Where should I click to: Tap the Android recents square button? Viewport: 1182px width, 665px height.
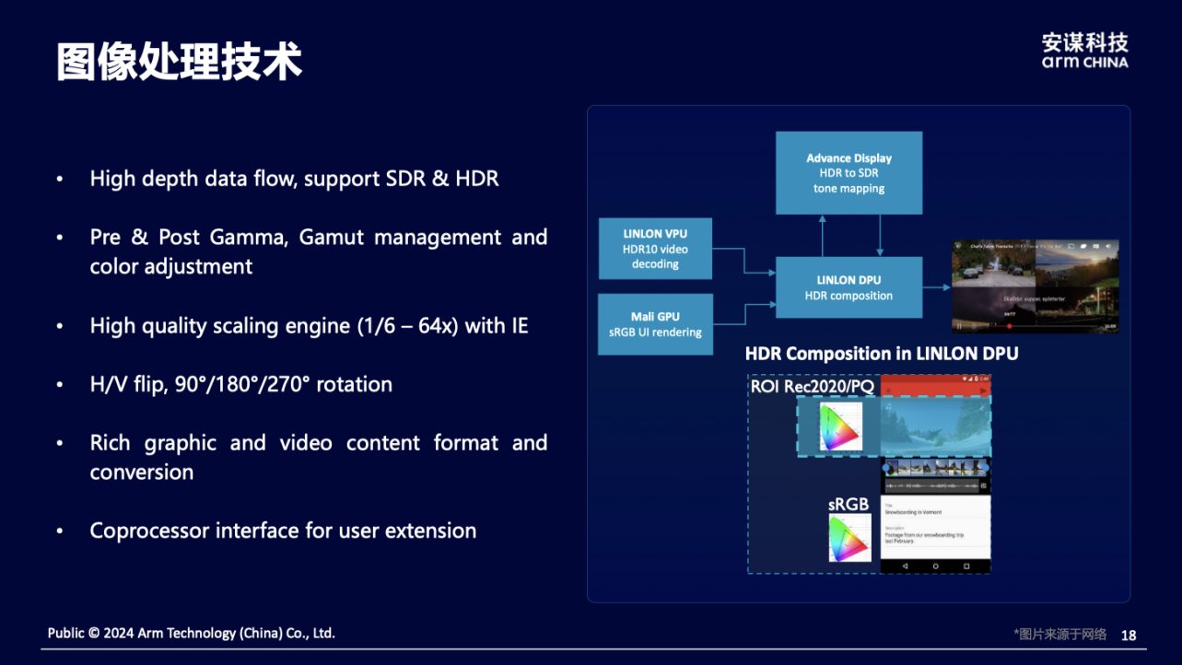pos(965,566)
